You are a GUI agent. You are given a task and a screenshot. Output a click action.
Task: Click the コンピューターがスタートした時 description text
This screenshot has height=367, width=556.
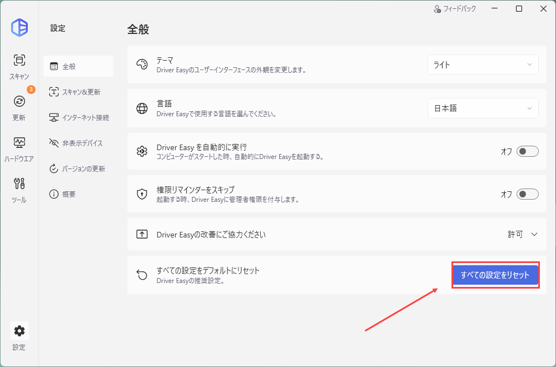coord(240,157)
